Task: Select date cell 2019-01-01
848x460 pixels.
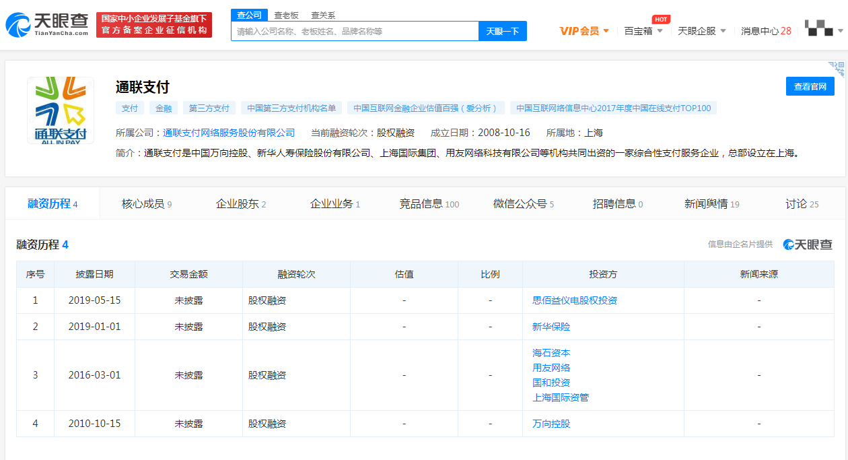Action: 94,327
